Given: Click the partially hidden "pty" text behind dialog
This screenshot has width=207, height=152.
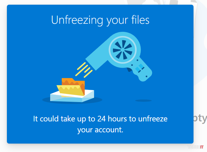Looking at the screenshot, I should tap(200, 119).
